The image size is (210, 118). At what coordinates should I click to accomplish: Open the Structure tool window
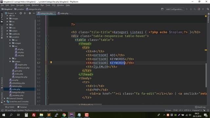click(2, 83)
